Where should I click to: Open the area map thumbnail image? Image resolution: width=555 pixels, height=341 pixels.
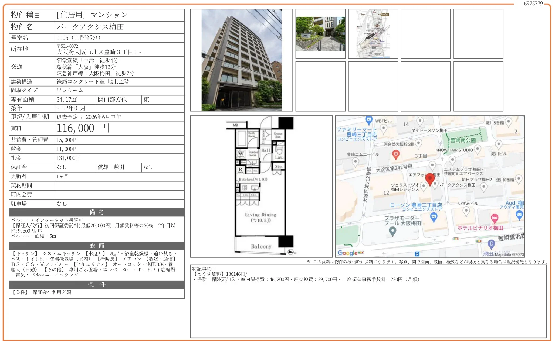point(373,34)
